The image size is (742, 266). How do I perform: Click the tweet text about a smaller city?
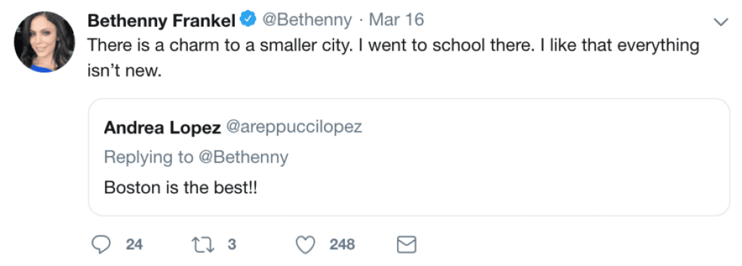pyautogui.click(x=393, y=46)
